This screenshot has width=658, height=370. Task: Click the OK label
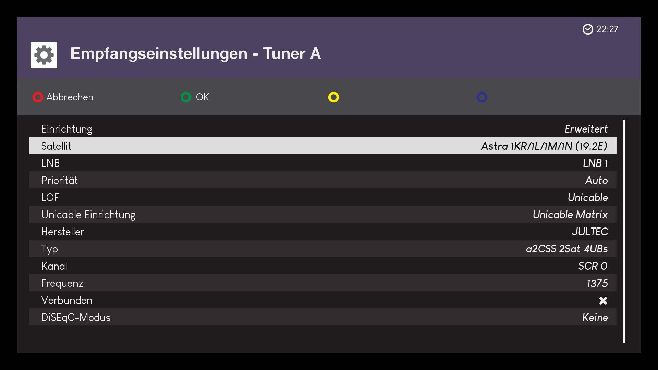202,97
